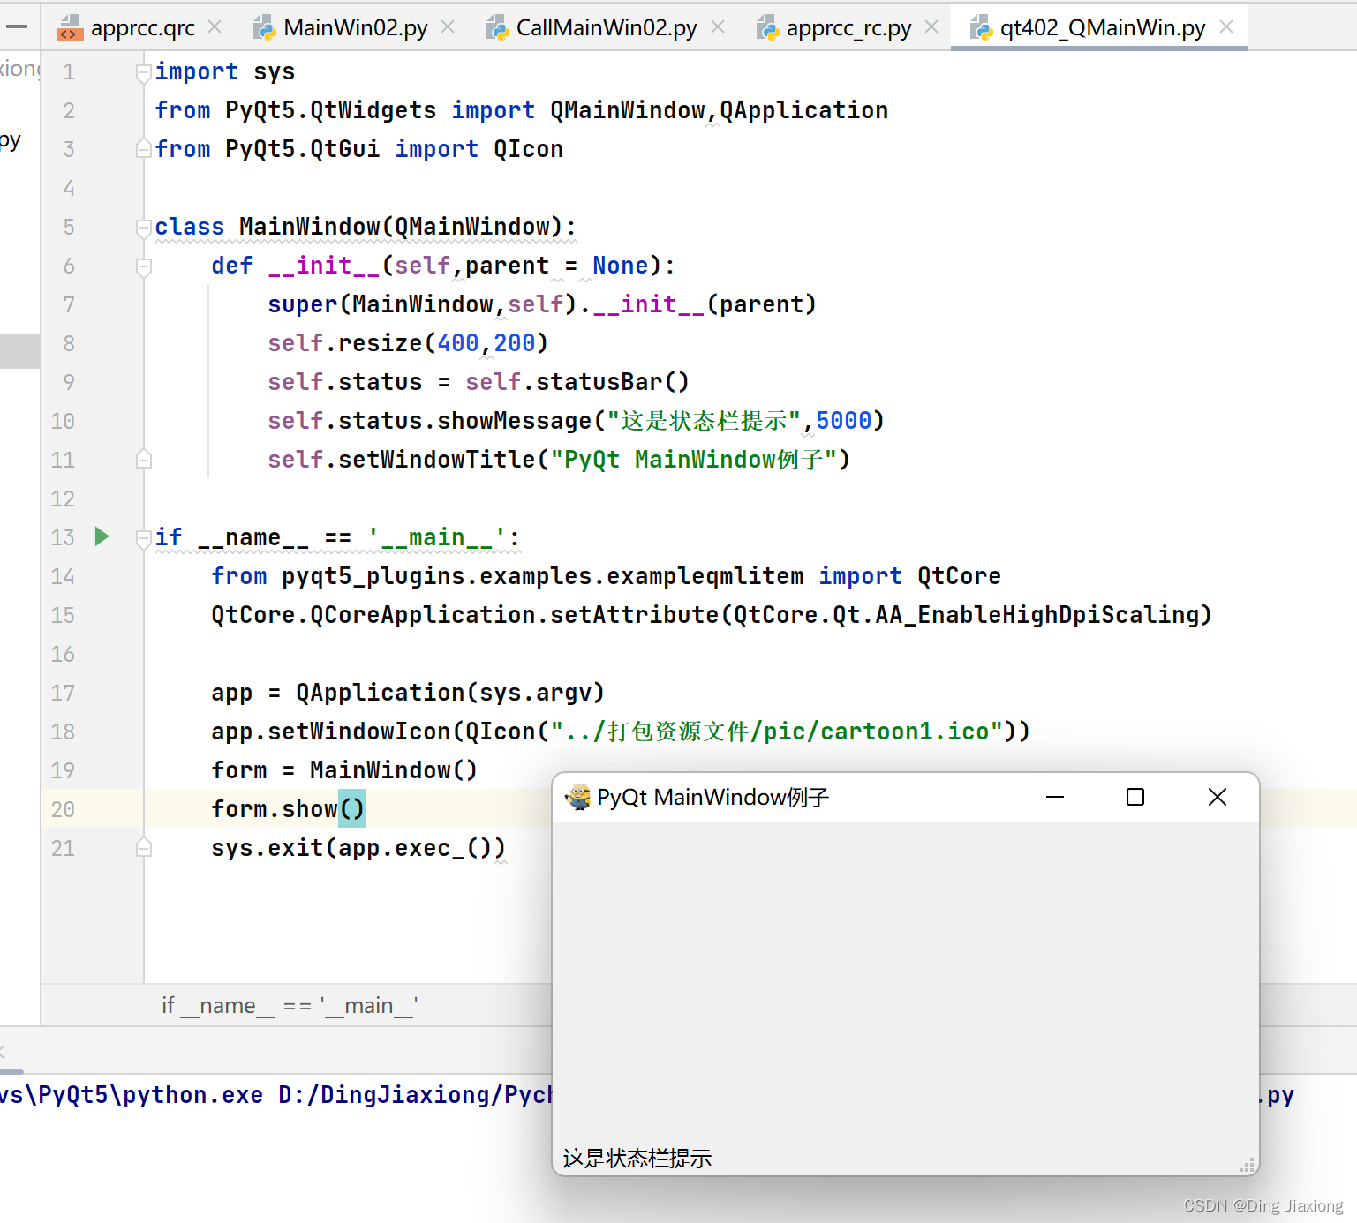Click the apprcc.qrc file type icon
The image size is (1357, 1223).
pos(70,28)
